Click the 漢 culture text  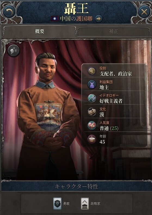(102, 115)
